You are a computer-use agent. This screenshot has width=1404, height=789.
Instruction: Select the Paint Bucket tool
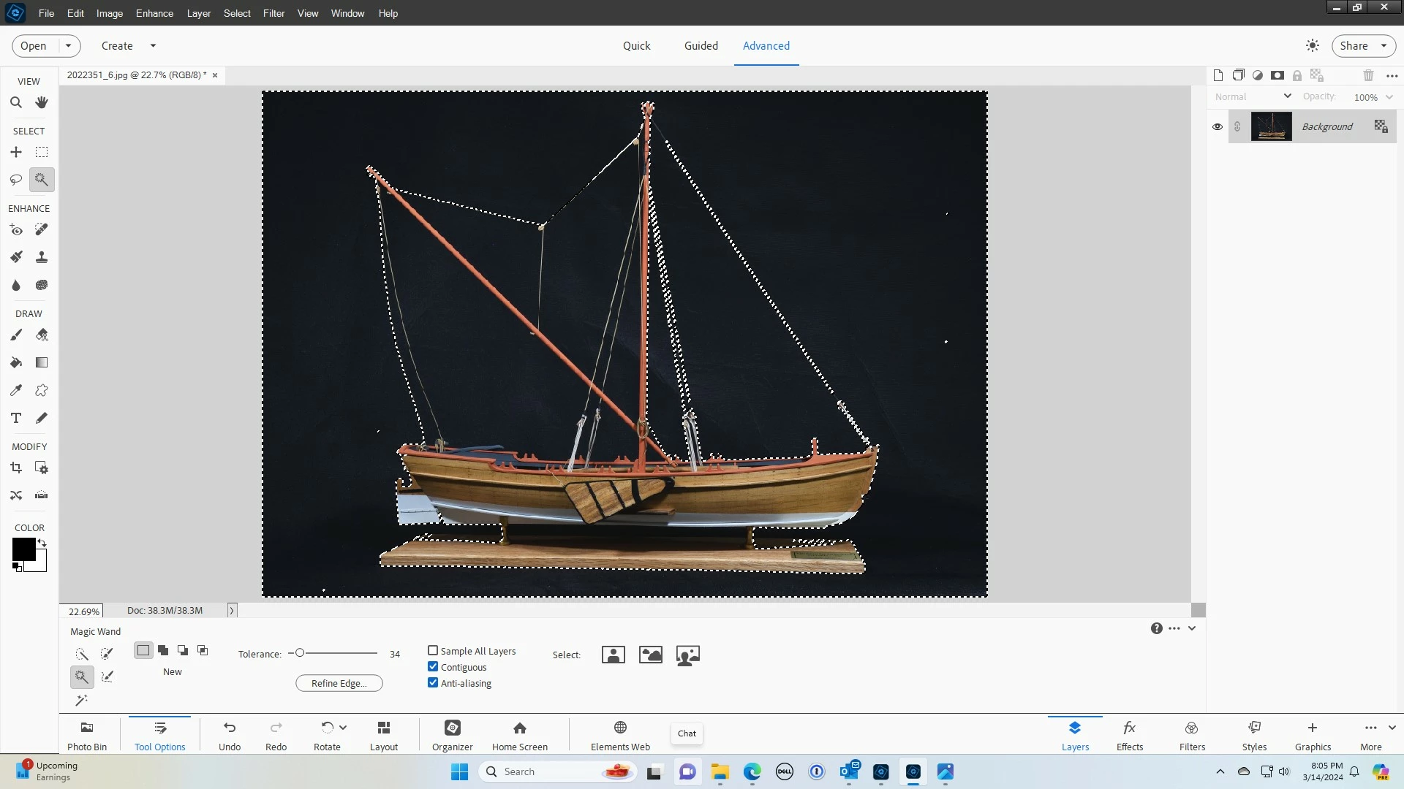click(x=16, y=362)
